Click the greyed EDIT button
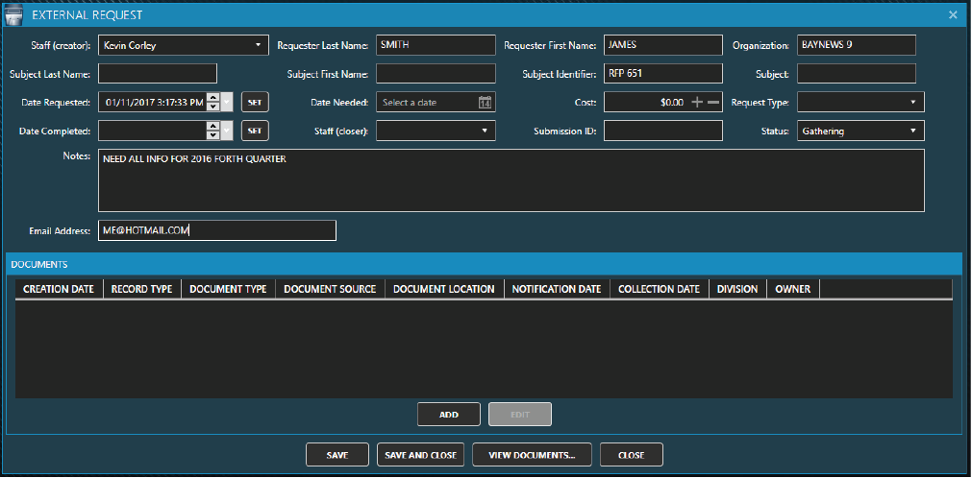This screenshot has width=972, height=478. click(520, 415)
